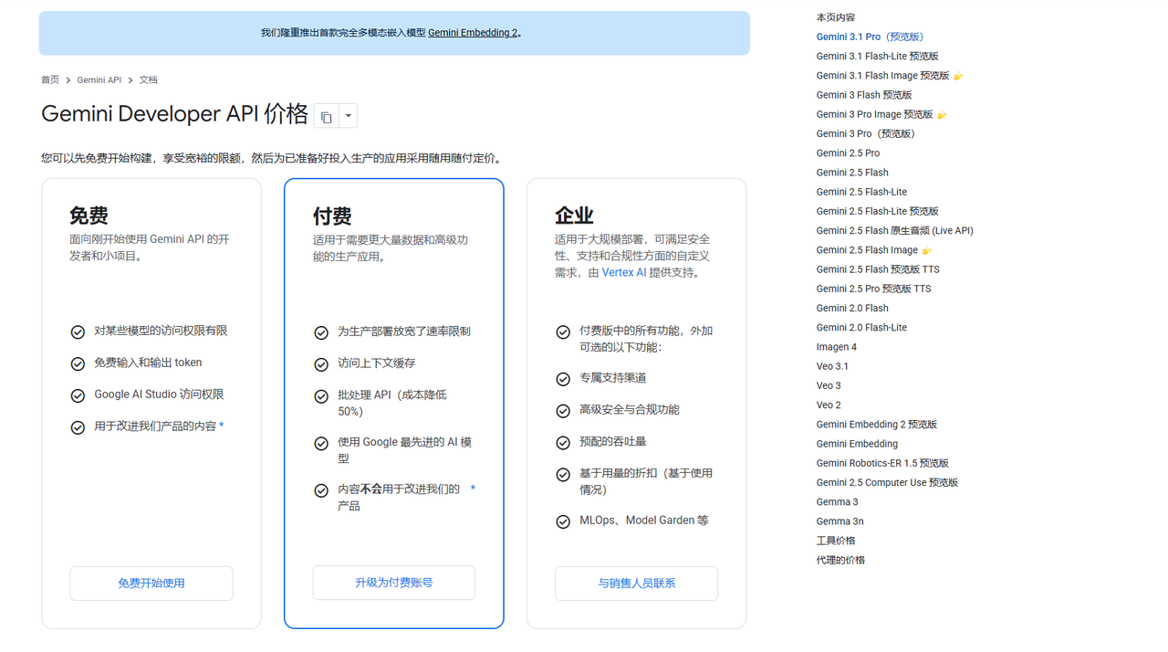Open Gemini 2.5 Flash 预览版 TTS entry
Viewport: 1168px width, 652px height.
point(878,269)
